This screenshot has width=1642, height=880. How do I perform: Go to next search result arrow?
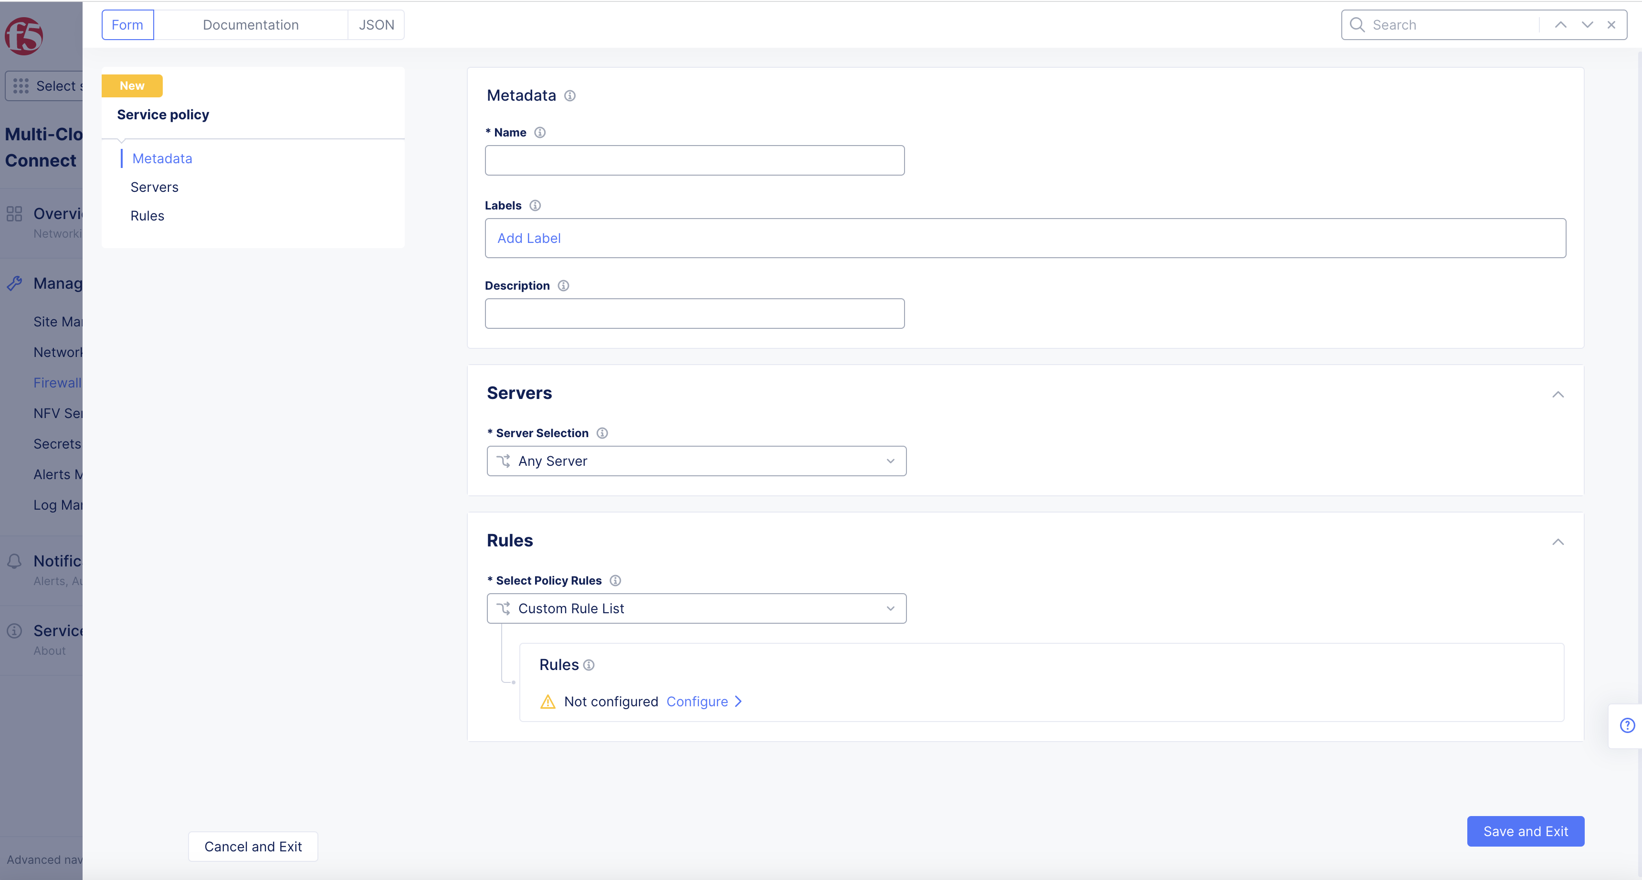(1587, 25)
